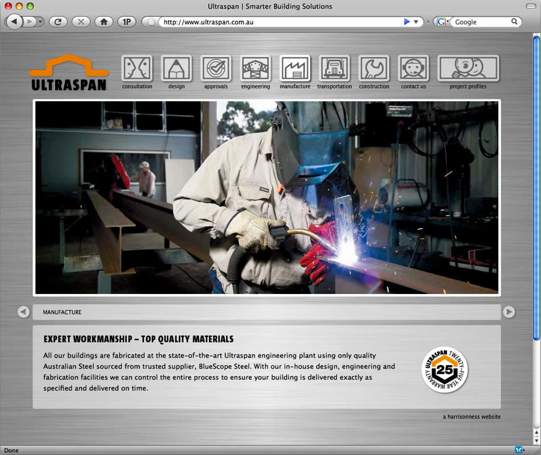
Task: Click the MANUFACTURE section label
Action: [62, 312]
